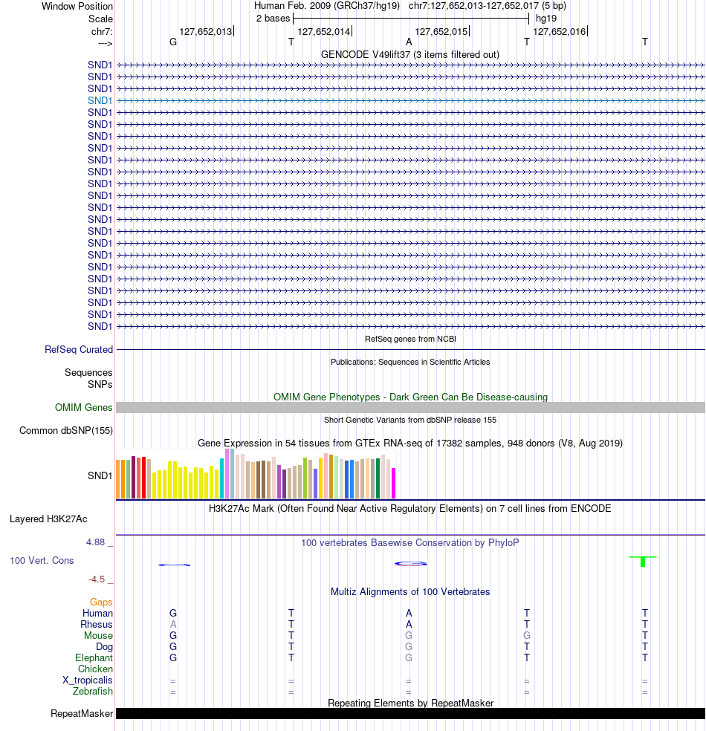Select the light-blue highlighted SND1 transcript label
The image size is (706, 731).
click(x=100, y=101)
